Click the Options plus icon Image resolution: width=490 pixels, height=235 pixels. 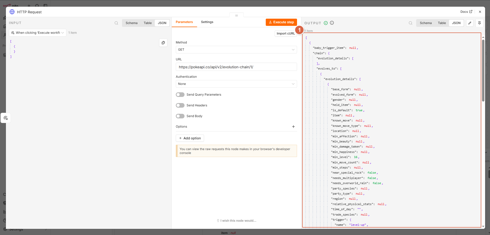[x=293, y=127]
